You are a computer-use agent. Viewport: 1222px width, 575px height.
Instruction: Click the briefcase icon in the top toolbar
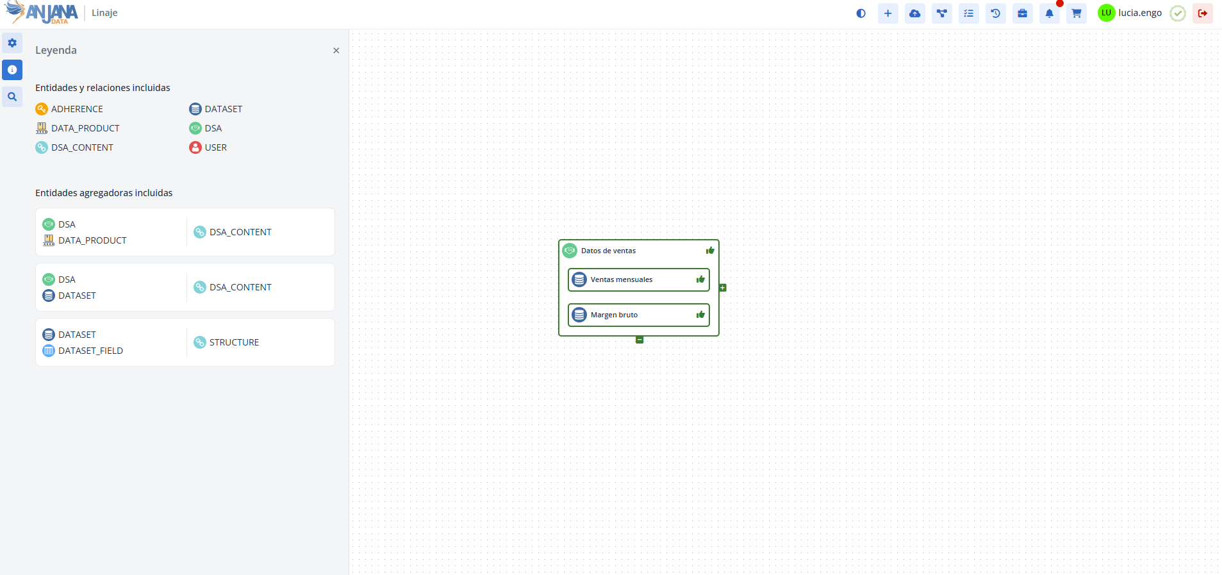1022,13
